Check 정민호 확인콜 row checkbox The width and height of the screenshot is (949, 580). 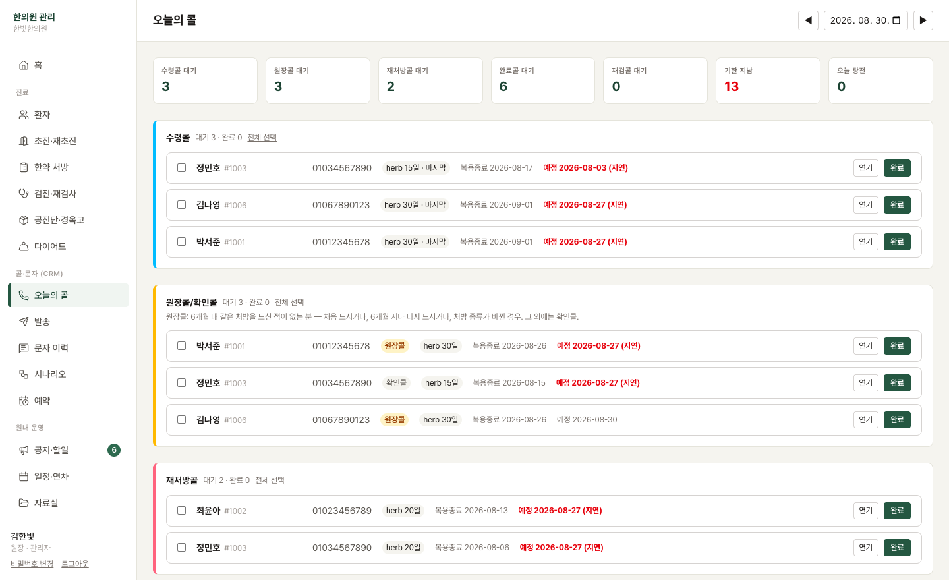pyautogui.click(x=181, y=383)
